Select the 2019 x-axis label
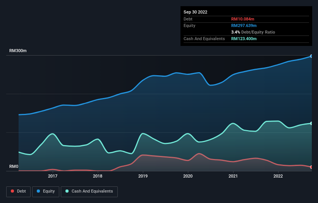This screenshot has height=203, width=318. [x=143, y=176]
